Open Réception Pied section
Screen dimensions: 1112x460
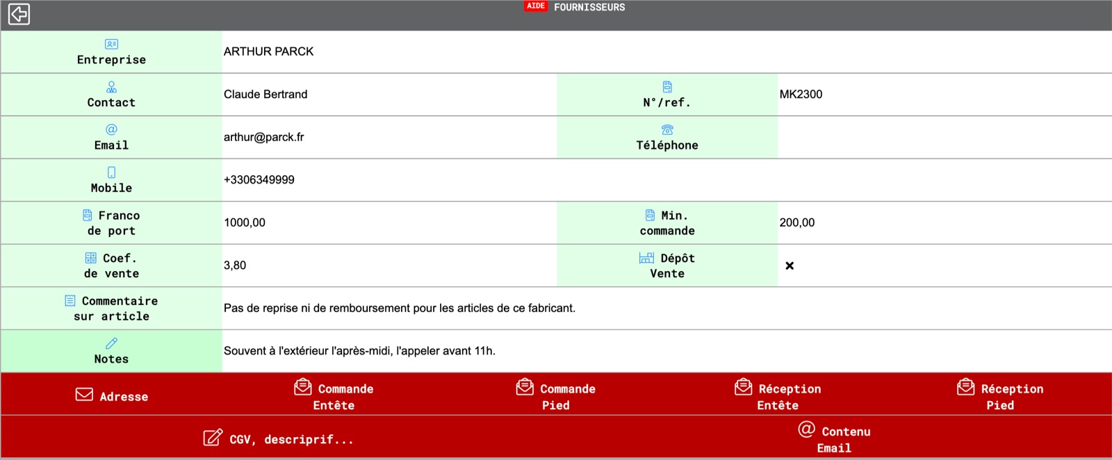click(1000, 395)
